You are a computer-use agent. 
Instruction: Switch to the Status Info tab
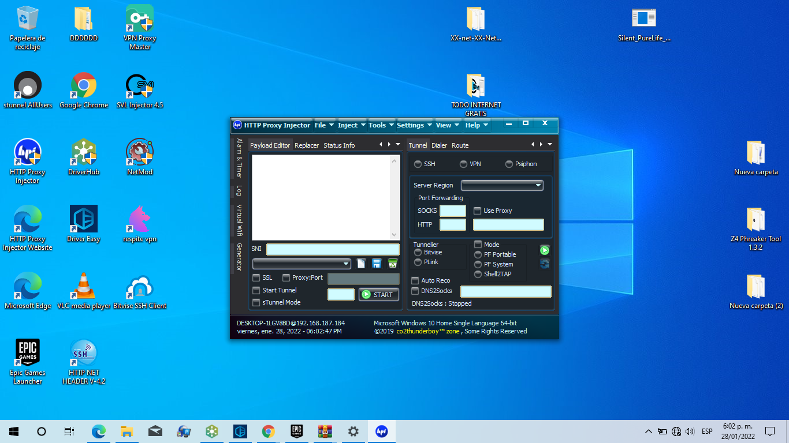(x=339, y=145)
